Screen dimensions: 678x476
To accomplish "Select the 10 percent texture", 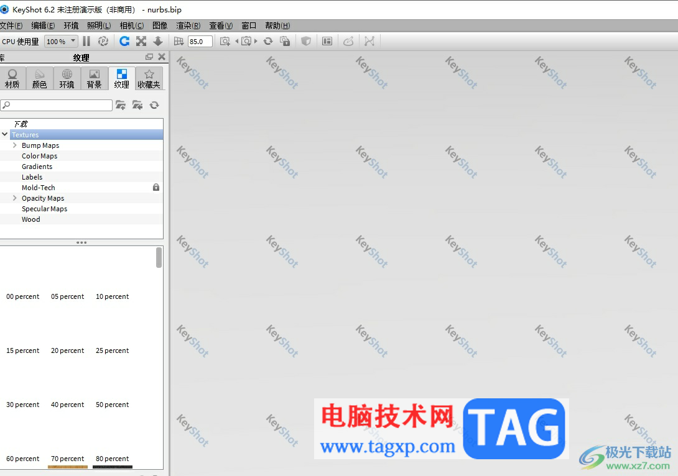I will tap(112, 296).
